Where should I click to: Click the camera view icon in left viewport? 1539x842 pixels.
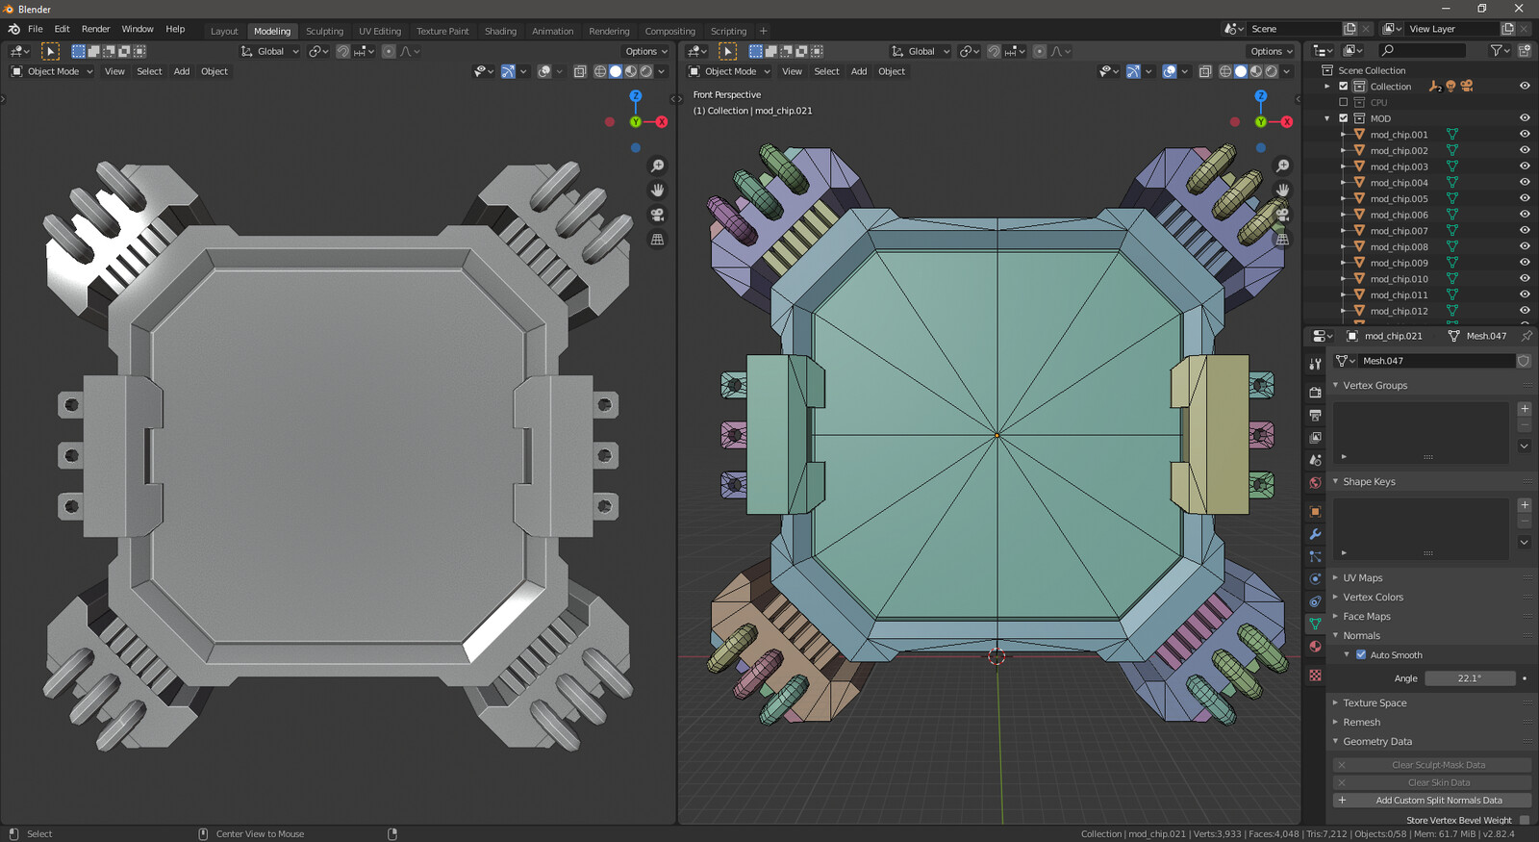[x=657, y=215]
